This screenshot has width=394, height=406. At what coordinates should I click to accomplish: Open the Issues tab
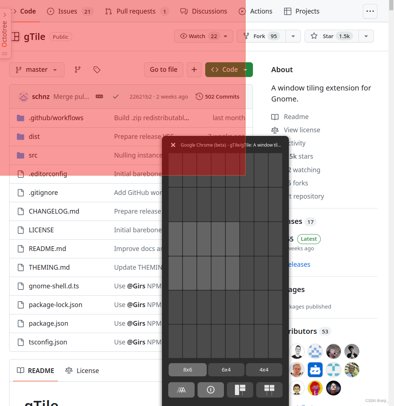pyautogui.click(x=70, y=11)
